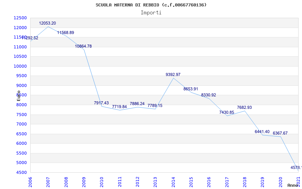The height and width of the screenshot is (189, 302).
Task: Select data label 6367.67
Action: point(280,133)
